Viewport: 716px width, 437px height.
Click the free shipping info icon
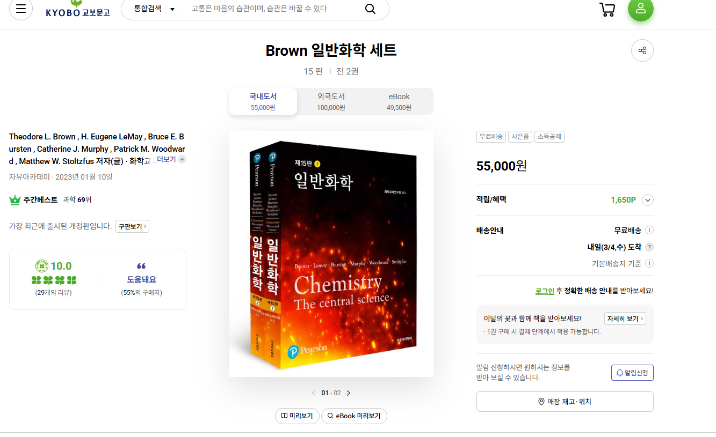point(649,231)
